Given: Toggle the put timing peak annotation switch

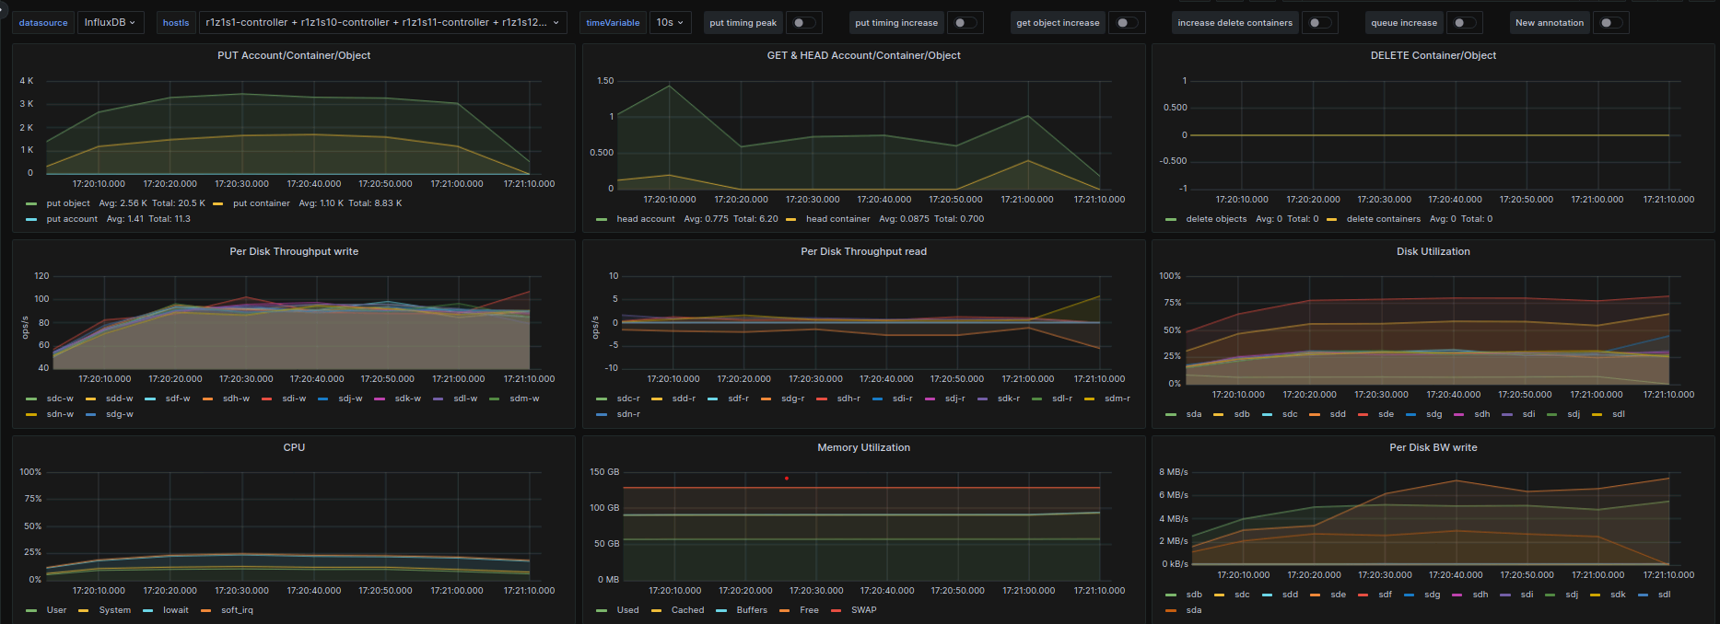Looking at the screenshot, I should 804,23.
